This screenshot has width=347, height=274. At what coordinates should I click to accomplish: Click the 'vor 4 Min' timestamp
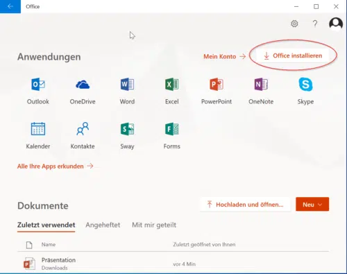[x=184, y=264]
